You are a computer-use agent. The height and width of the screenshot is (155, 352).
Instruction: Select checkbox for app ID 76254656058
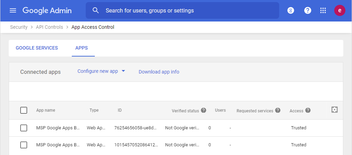[x=24, y=128]
